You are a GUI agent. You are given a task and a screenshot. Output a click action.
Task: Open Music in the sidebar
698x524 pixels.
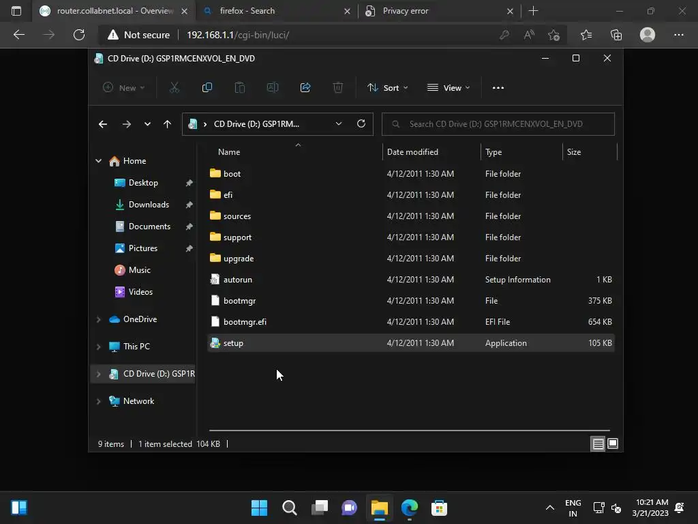pyautogui.click(x=139, y=270)
